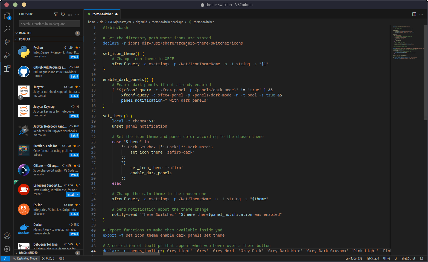Open the Accounts icon in activity bar

point(7,236)
